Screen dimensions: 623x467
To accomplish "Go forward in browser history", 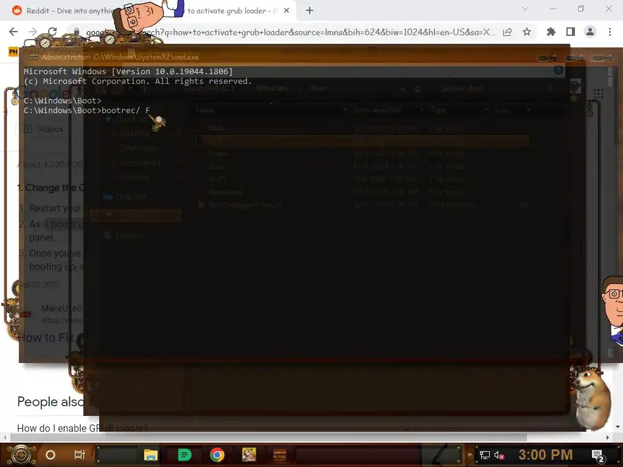I will click(x=33, y=32).
